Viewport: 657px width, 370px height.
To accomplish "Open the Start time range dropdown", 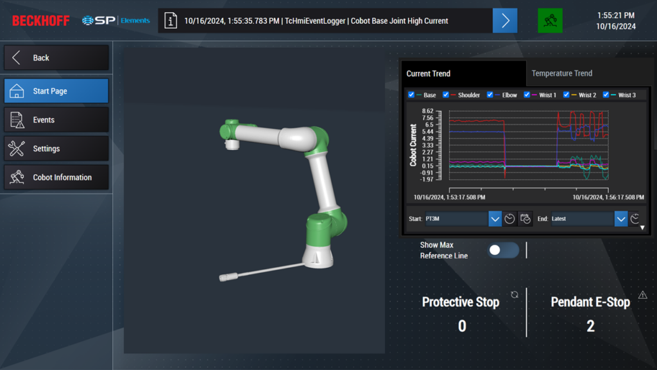I will click(x=495, y=218).
